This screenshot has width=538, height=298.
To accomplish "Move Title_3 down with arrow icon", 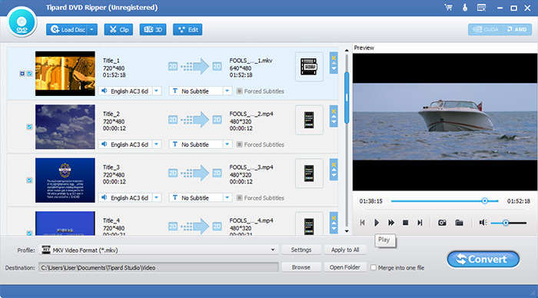I will [334, 176].
